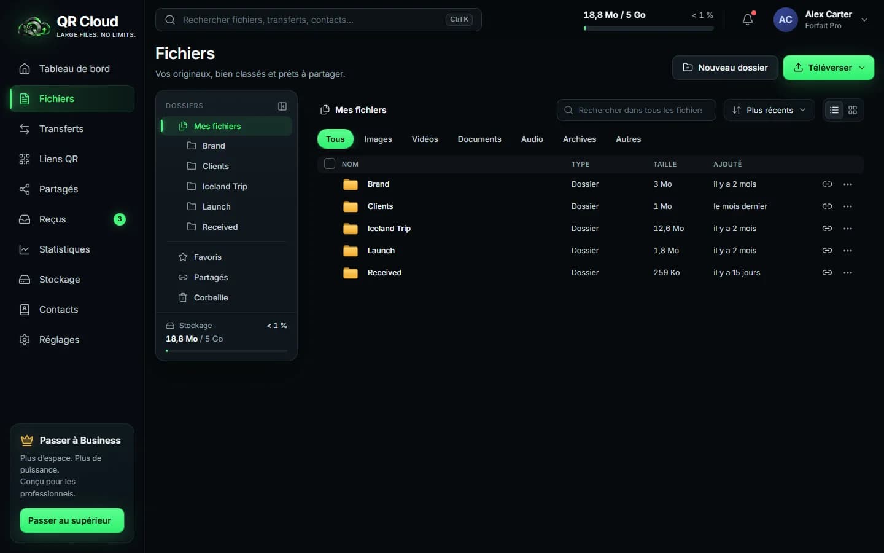884x553 pixels.
Task: Select the Vidéos filter tab
Action: (425, 139)
